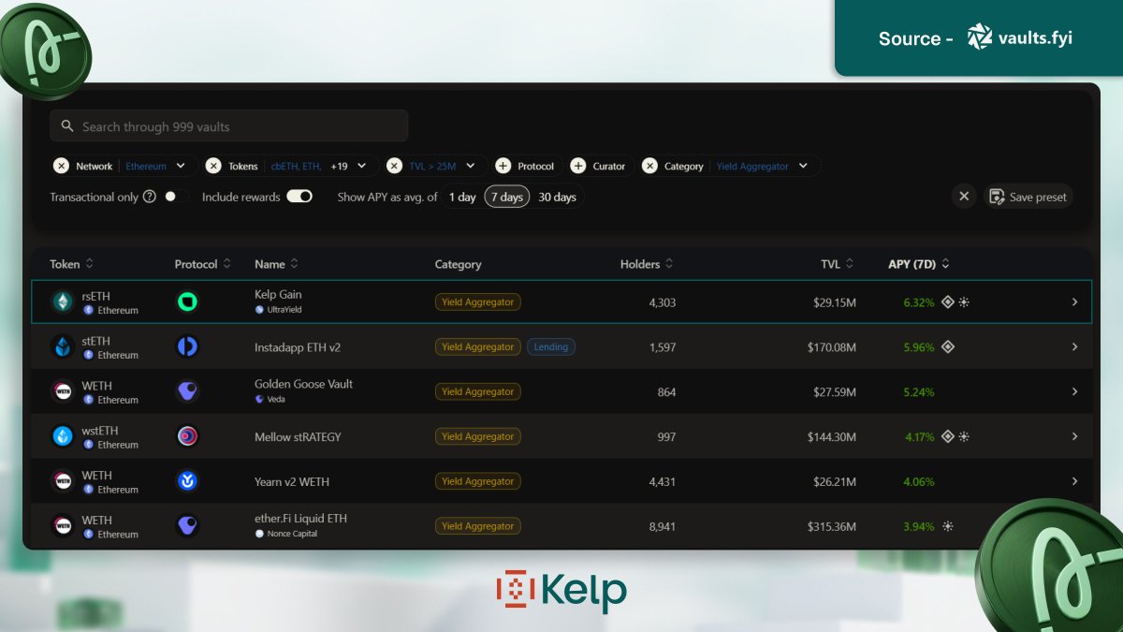The image size is (1123, 632).
Task: Open the Yearn v2 WETH vault
Action: (292, 481)
